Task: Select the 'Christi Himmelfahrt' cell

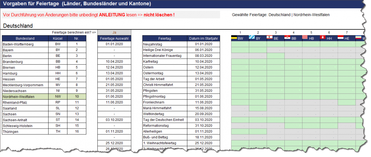Action: (x=164, y=85)
